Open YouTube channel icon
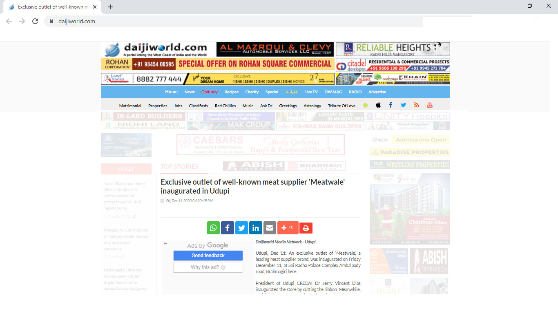558x313 pixels. [x=430, y=105]
